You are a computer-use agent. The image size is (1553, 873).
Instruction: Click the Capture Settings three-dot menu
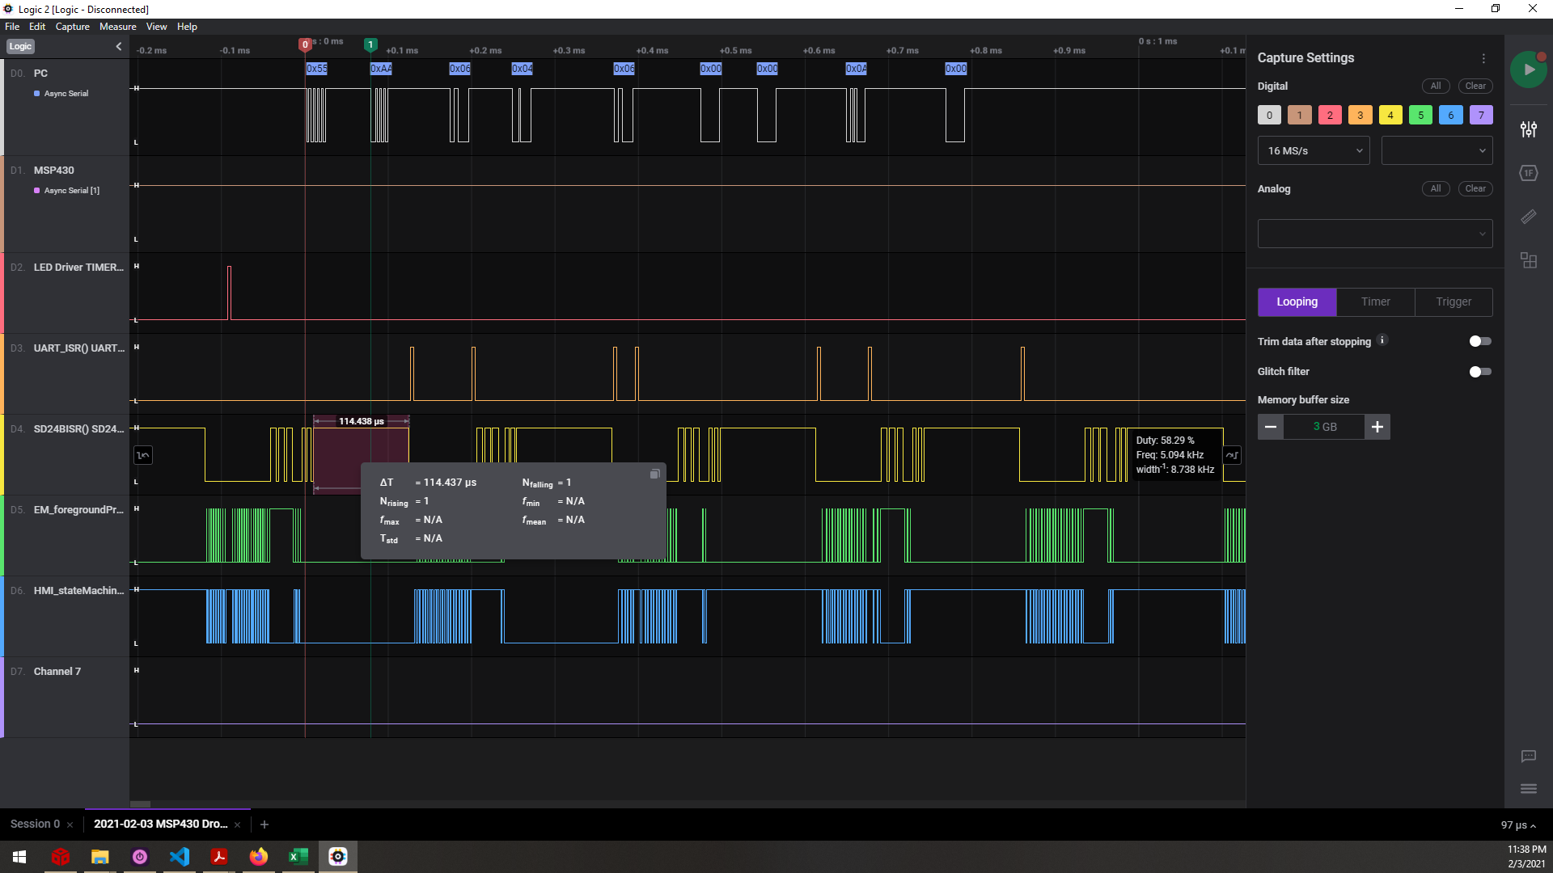point(1483,58)
